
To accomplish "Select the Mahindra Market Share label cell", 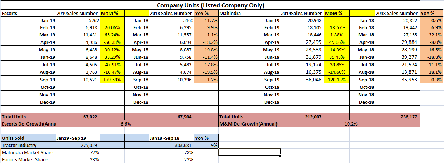I will (28, 152).
